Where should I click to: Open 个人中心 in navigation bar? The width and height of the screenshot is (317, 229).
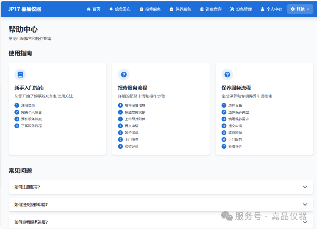(271, 9)
